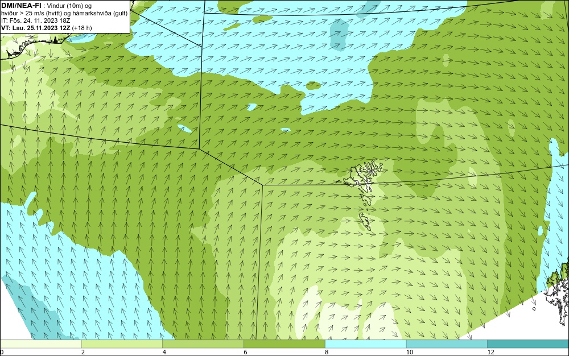The image size is (569, 356).
Task: Click the '6' colorbar label
Action: pos(246,352)
